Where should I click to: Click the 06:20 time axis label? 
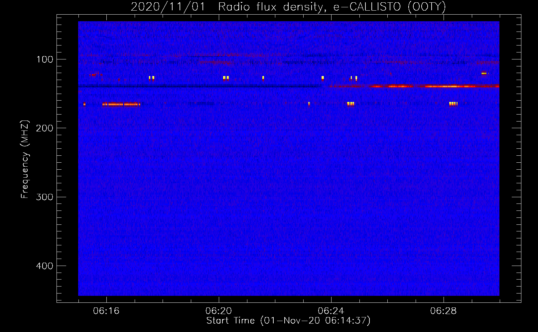tap(219, 311)
